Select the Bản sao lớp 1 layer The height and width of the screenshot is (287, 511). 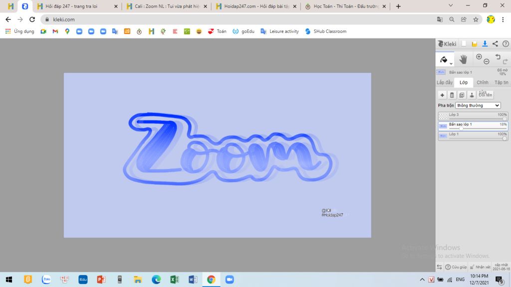coord(473,126)
